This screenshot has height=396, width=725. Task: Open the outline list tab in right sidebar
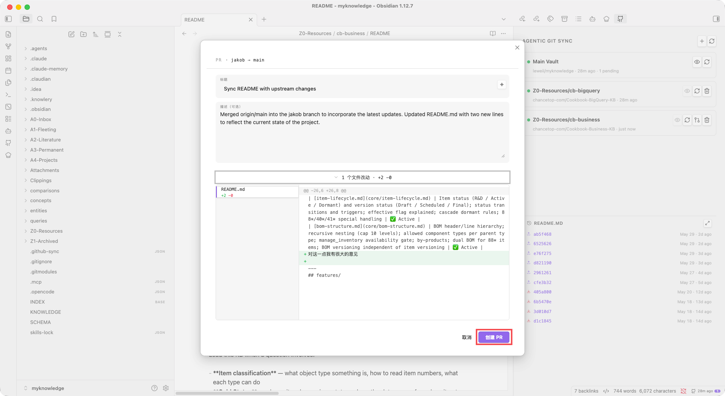pyautogui.click(x=578, y=19)
